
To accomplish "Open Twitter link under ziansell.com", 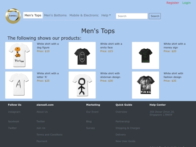I will coord(41,121).
